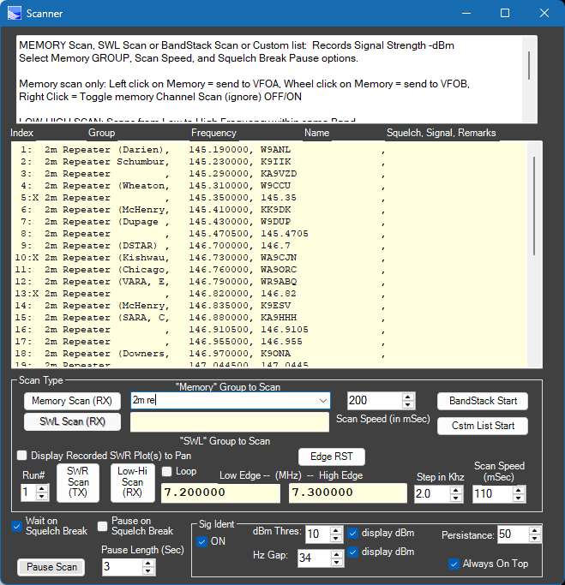Click the Edge RST button
Screen dimensions: 565x585
click(332, 457)
